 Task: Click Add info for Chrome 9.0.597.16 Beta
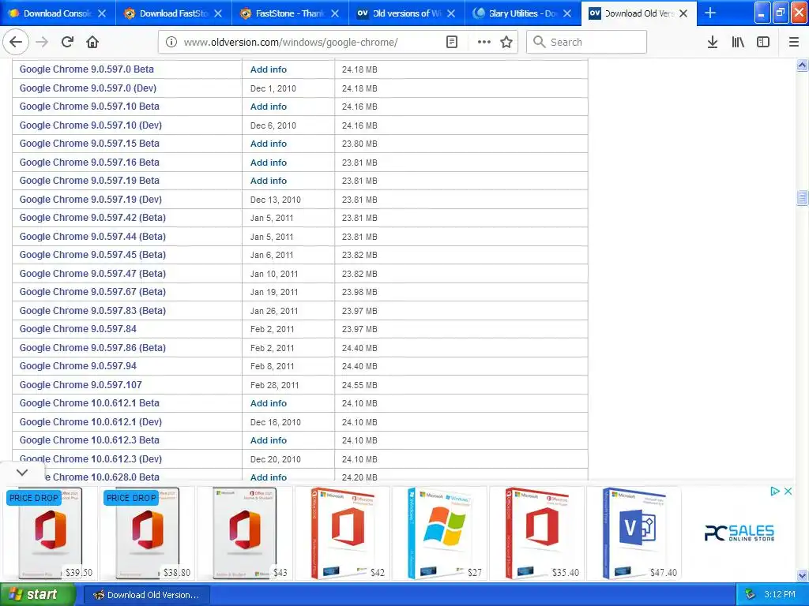coord(269,163)
